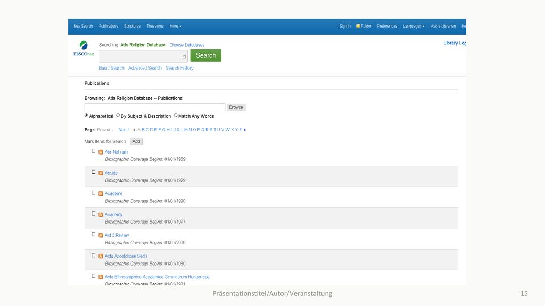Open the Act 3 Review publication
This screenshot has height=306, width=545.
[117, 235]
